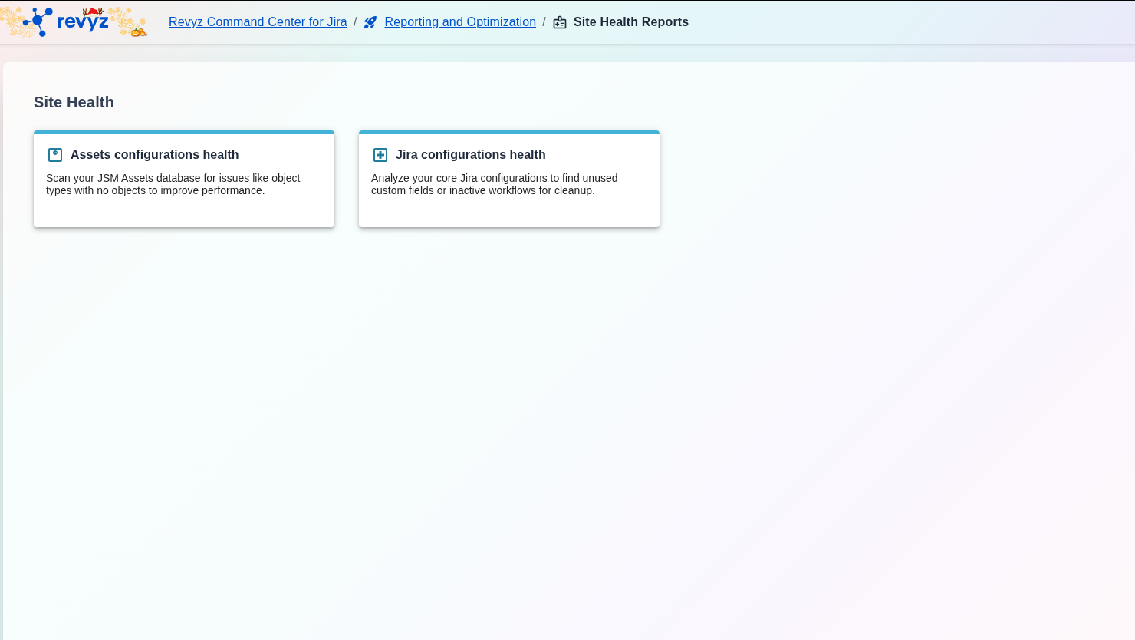Click the rocket icon in breadcrumb
1135x640 pixels.
(x=370, y=23)
